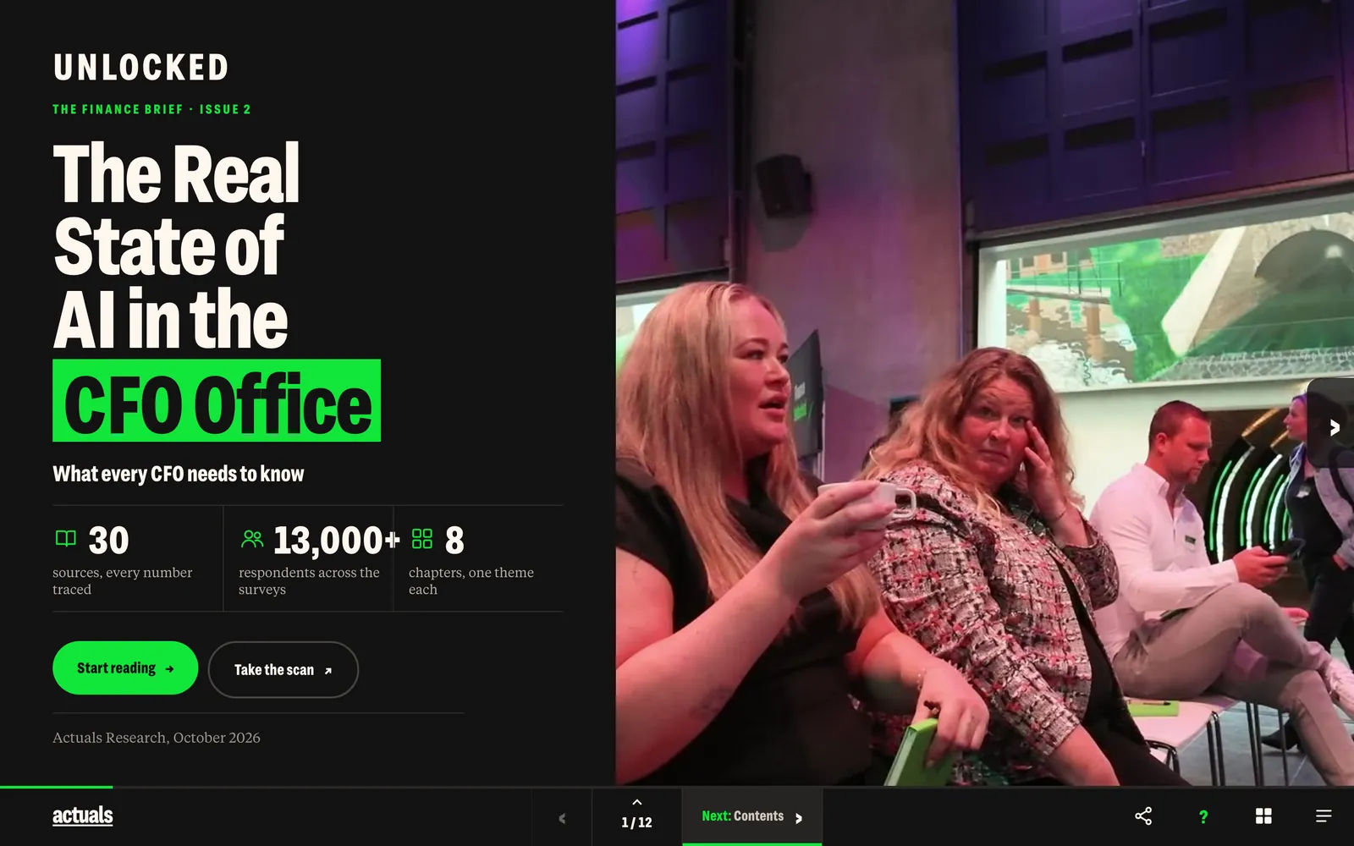
Task: Go to previous page arrow
Action: click(562, 818)
